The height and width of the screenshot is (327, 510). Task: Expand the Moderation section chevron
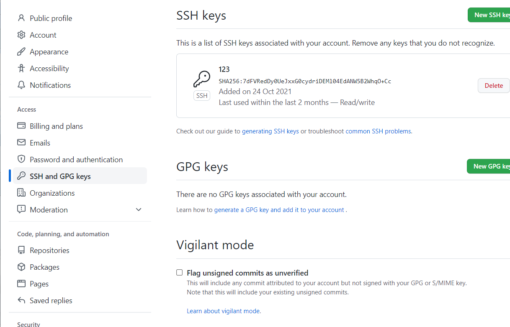coord(139,209)
